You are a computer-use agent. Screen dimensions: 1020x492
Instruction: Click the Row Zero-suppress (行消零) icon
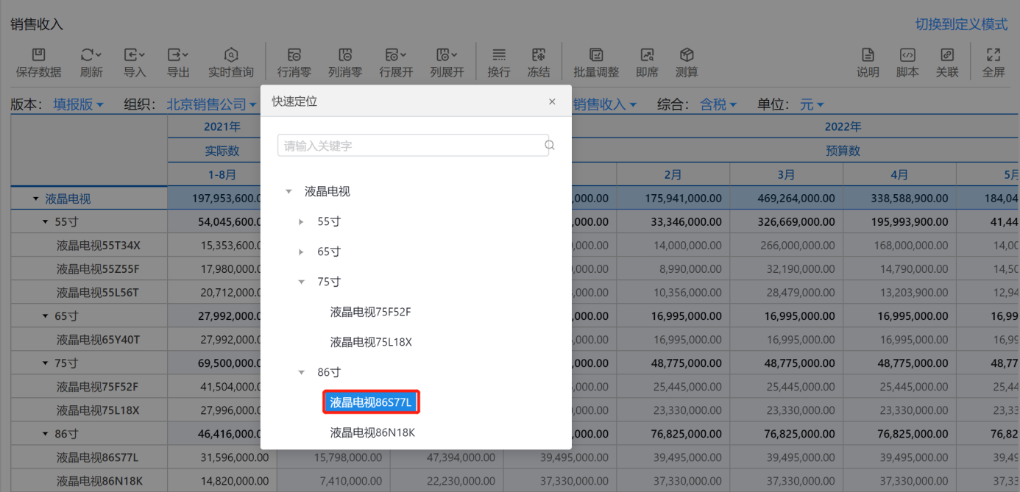294,55
